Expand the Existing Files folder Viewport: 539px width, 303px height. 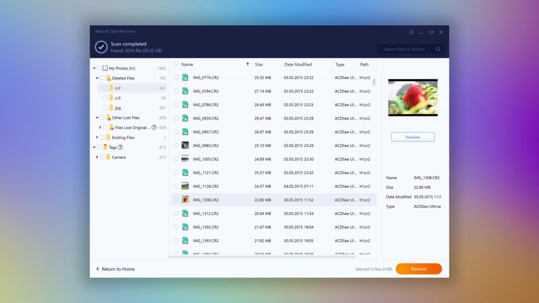pos(96,137)
